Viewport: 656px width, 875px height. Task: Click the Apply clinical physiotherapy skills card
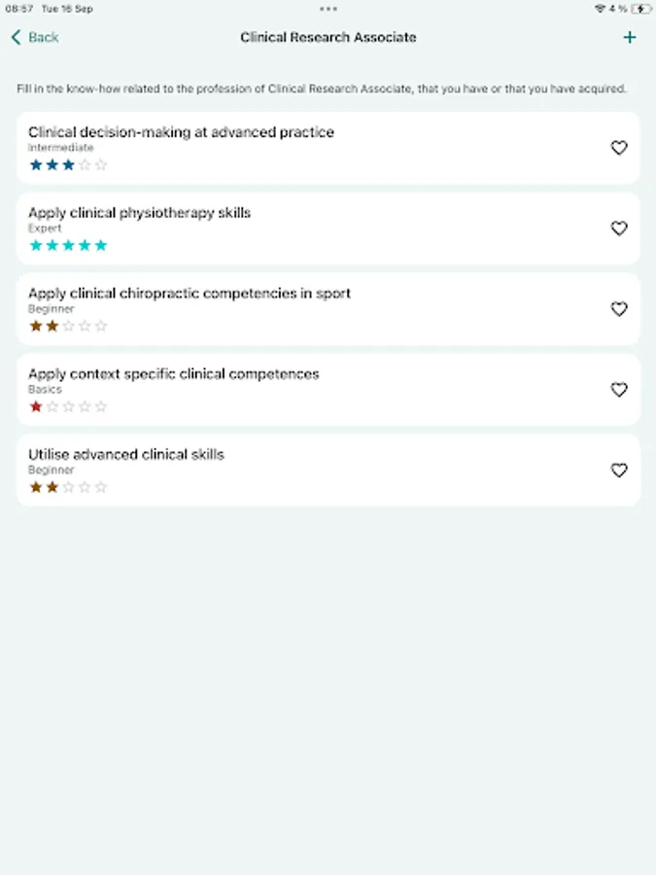click(x=292, y=228)
